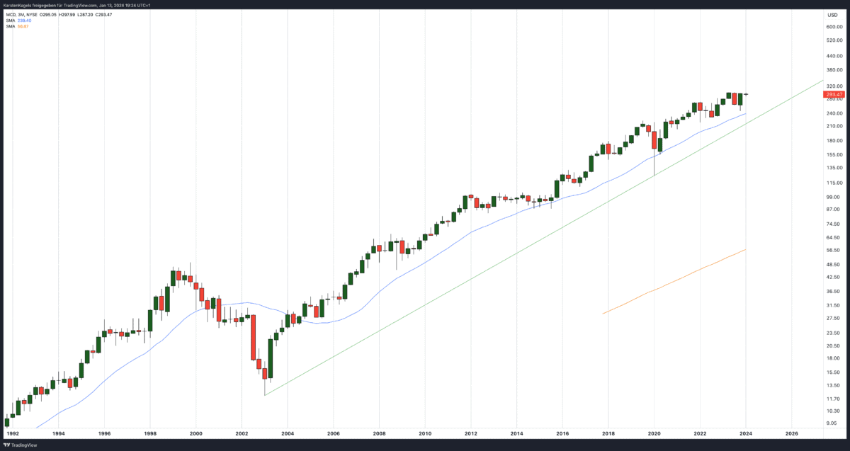Select the MCD, 3M, NYSE symbol legend

pyautogui.click(x=22, y=14)
